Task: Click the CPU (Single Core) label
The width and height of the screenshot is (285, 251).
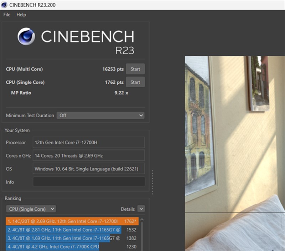Action: click(x=25, y=82)
